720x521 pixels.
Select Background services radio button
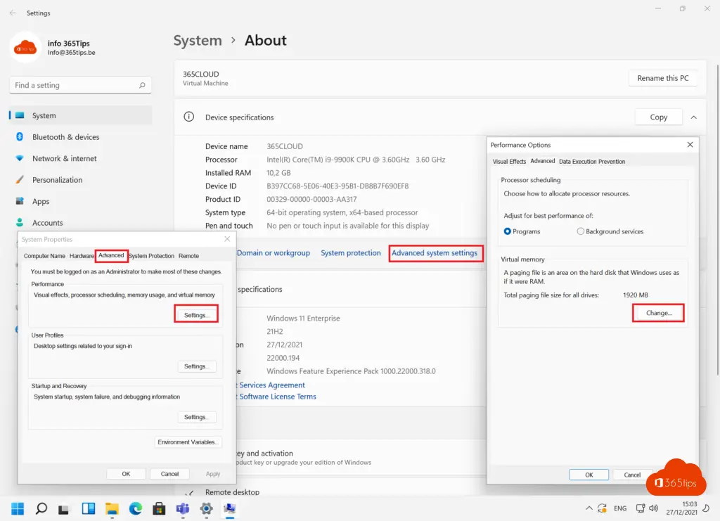coord(580,231)
